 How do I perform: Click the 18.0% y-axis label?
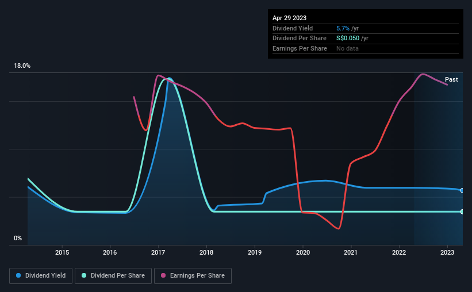click(22, 66)
